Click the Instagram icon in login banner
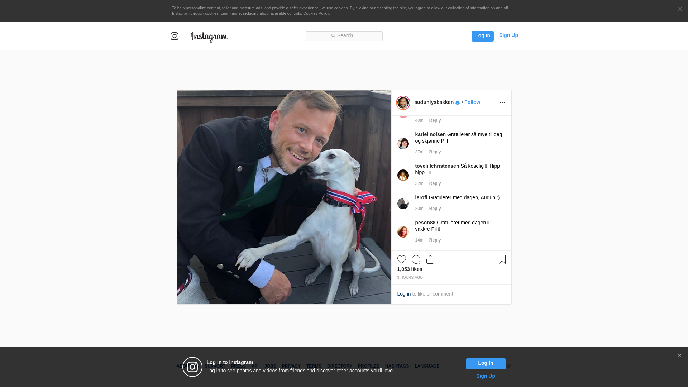Viewport: 688px width, 387px height. click(192, 367)
